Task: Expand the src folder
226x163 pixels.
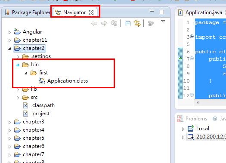Action: click(18, 98)
